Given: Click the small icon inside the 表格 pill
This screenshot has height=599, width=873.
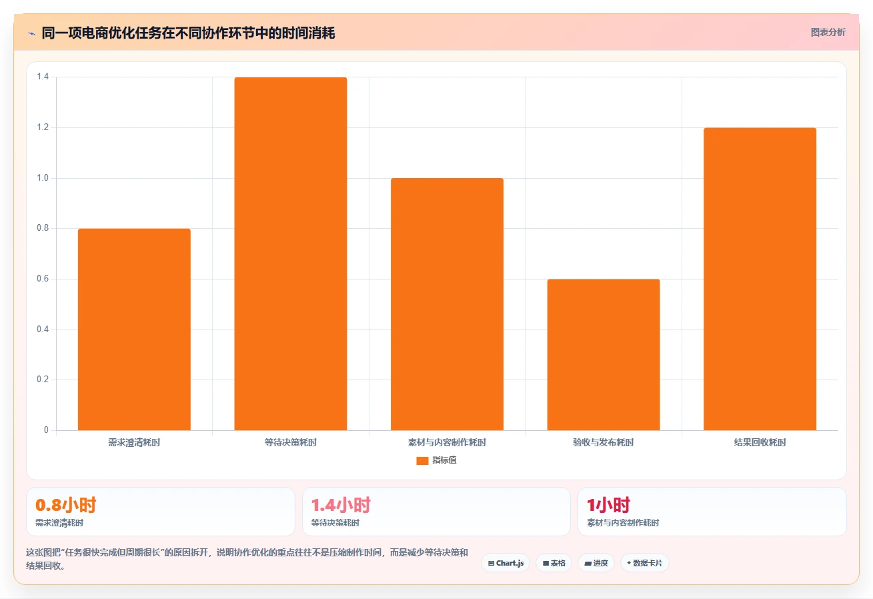Looking at the screenshot, I should (546, 564).
